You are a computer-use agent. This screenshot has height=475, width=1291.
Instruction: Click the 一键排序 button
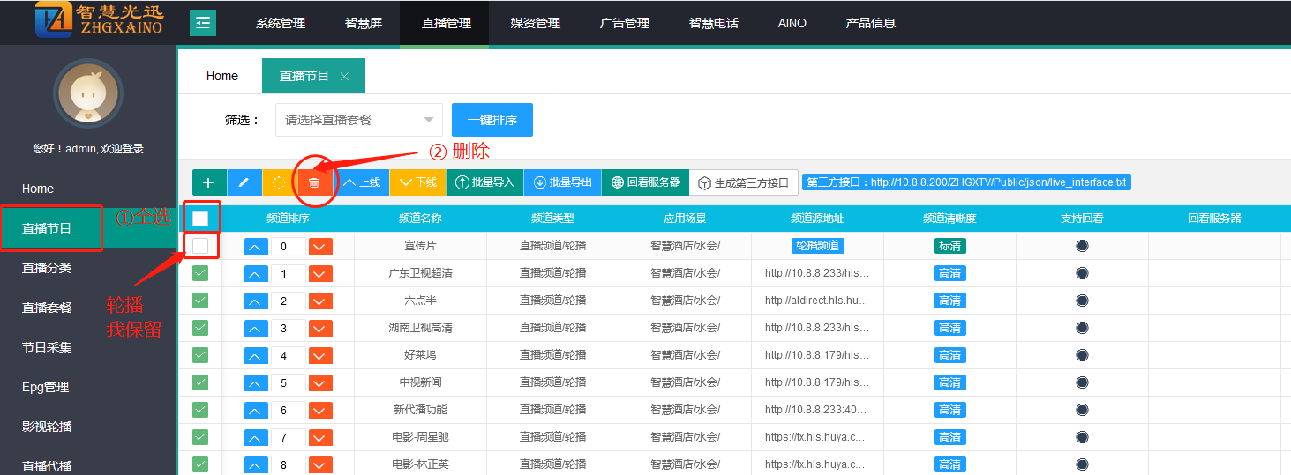point(492,120)
